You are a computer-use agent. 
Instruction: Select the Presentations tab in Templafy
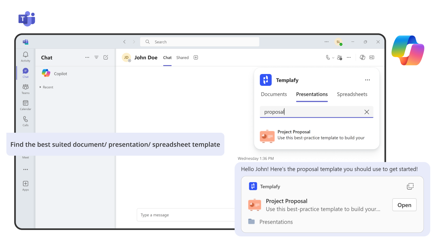coord(312,94)
